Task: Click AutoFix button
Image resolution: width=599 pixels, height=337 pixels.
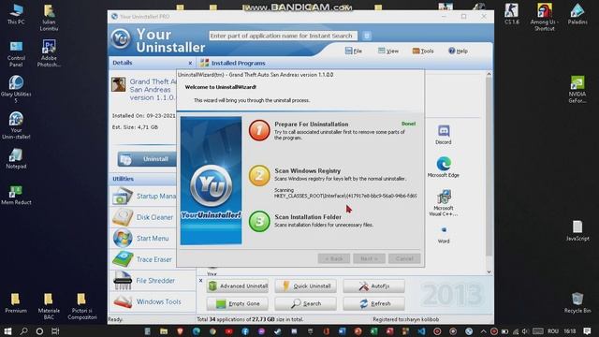Action: click(373, 286)
